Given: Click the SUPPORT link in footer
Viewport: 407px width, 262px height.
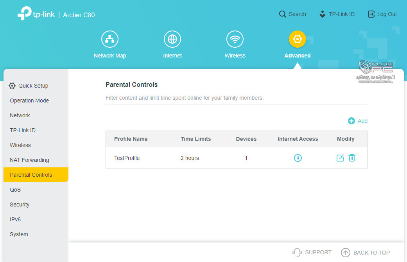Looking at the screenshot, I should coord(312,252).
